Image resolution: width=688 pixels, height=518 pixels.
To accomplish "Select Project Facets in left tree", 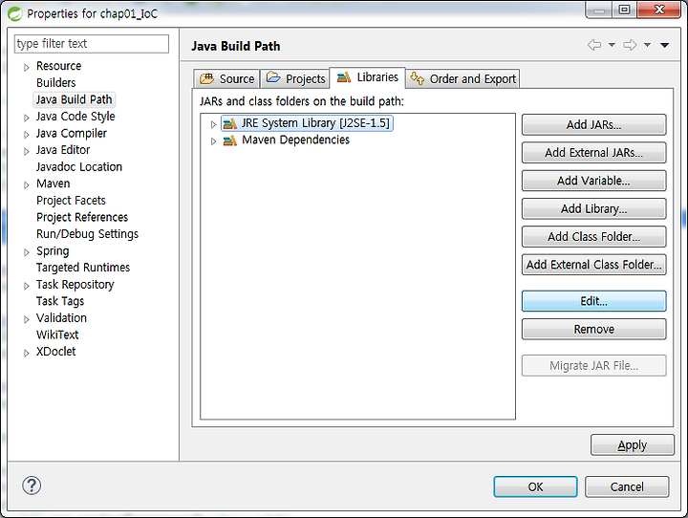I will 71,201.
